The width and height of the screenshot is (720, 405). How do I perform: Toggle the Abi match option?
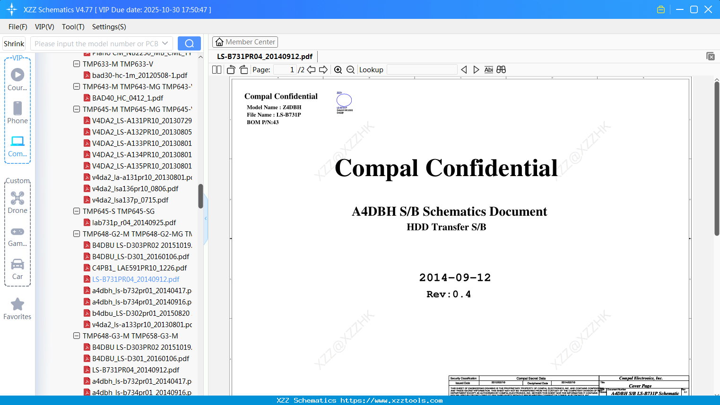pyautogui.click(x=489, y=70)
